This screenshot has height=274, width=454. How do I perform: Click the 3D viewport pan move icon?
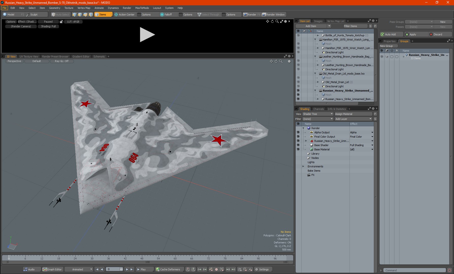tap(271, 61)
